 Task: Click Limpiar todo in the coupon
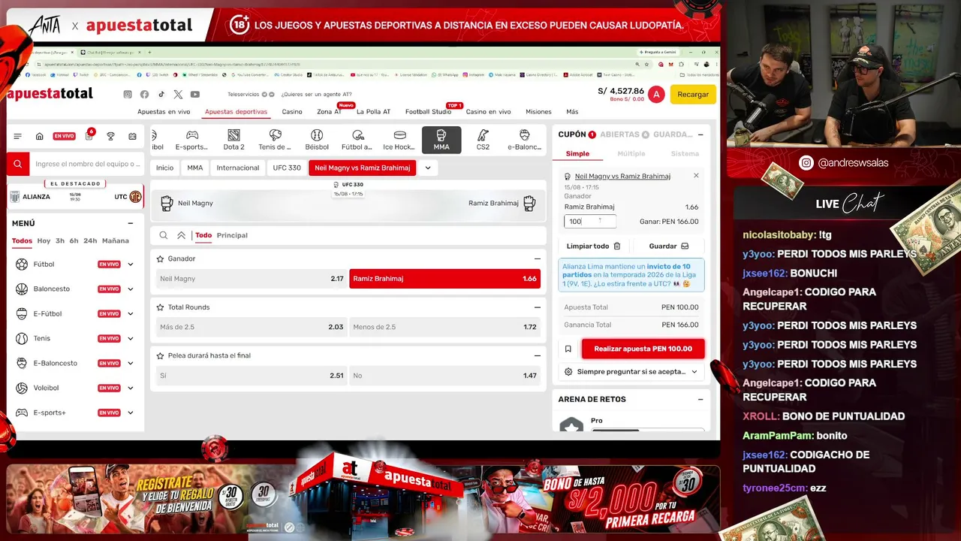point(593,246)
